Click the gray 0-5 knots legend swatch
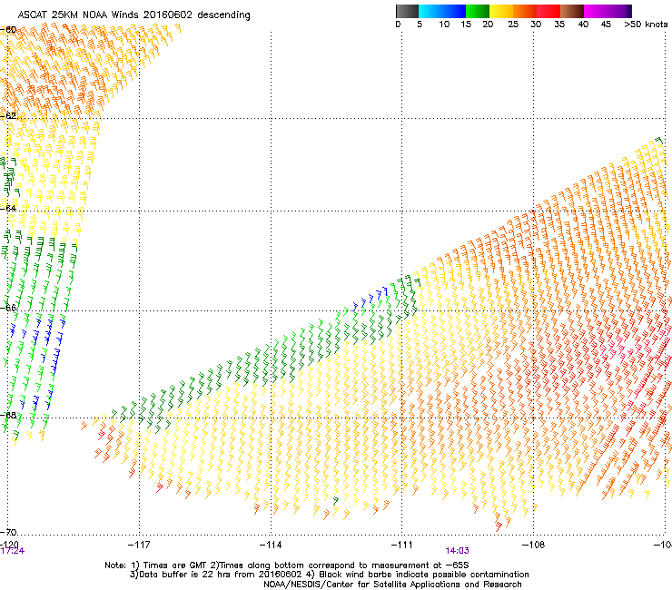Viewport: 672px width, 590px height. [407, 11]
